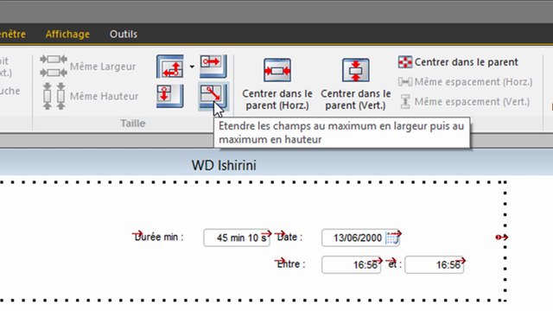Click the extend field to right icon
This screenshot has width=553, height=311.
pos(213,67)
